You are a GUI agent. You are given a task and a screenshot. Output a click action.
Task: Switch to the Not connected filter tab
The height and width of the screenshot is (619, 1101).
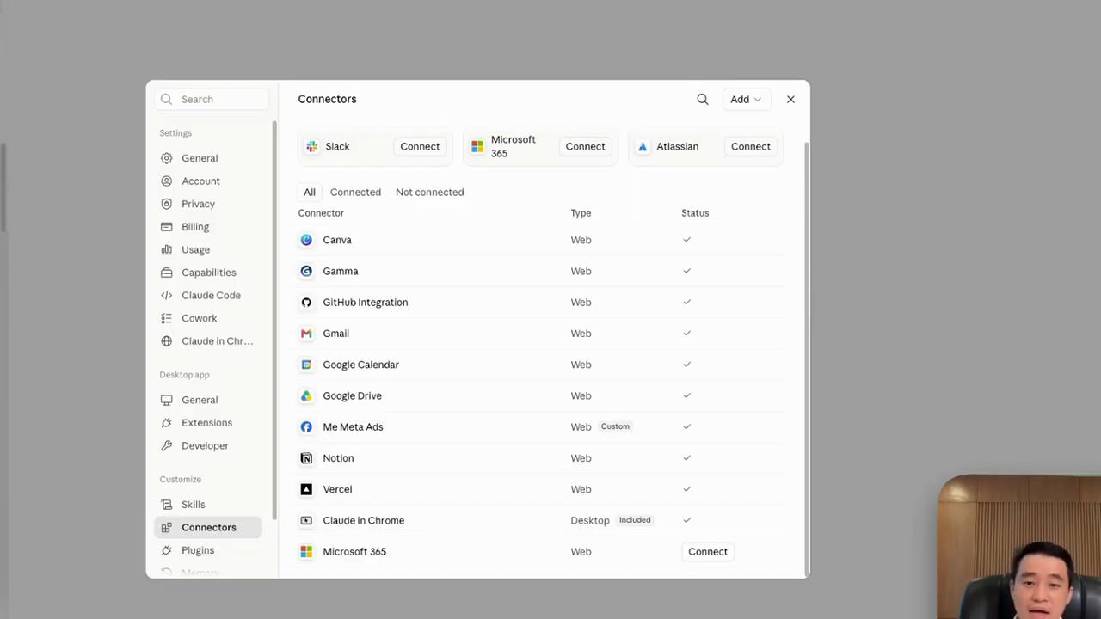pos(429,193)
